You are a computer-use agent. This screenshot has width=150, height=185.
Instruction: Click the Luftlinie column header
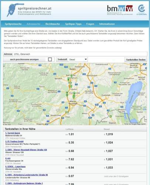tap(69, 129)
